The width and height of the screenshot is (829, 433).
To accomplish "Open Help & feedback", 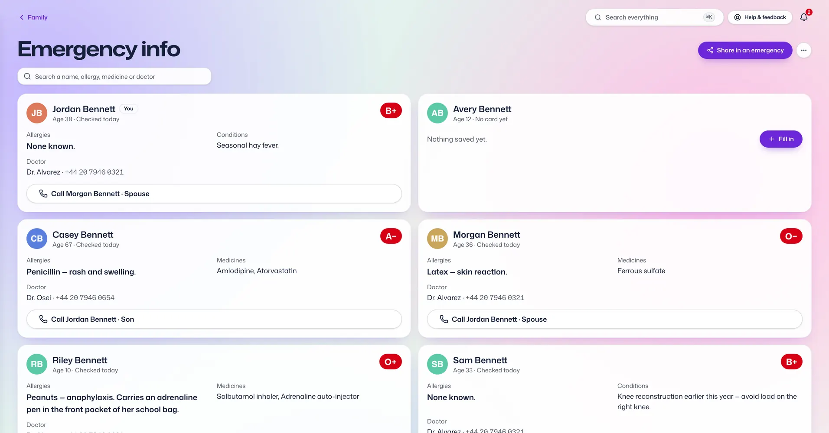I will tap(760, 17).
